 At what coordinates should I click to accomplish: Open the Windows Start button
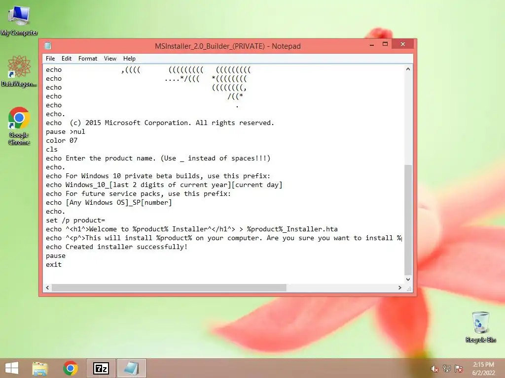(x=12, y=368)
